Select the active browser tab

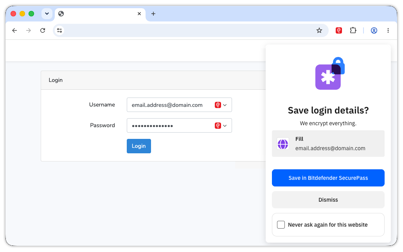click(100, 14)
